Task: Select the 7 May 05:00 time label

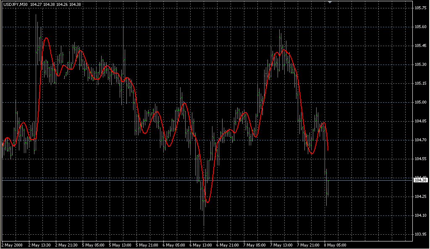Action: [255, 245]
